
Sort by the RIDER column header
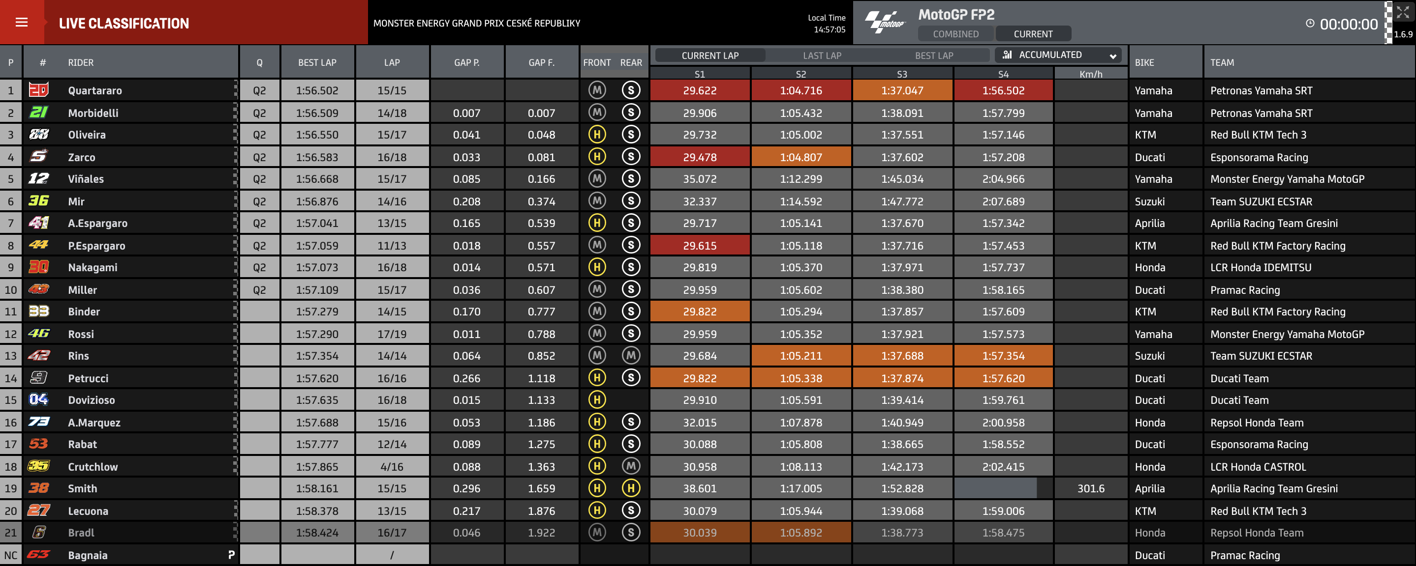81,62
